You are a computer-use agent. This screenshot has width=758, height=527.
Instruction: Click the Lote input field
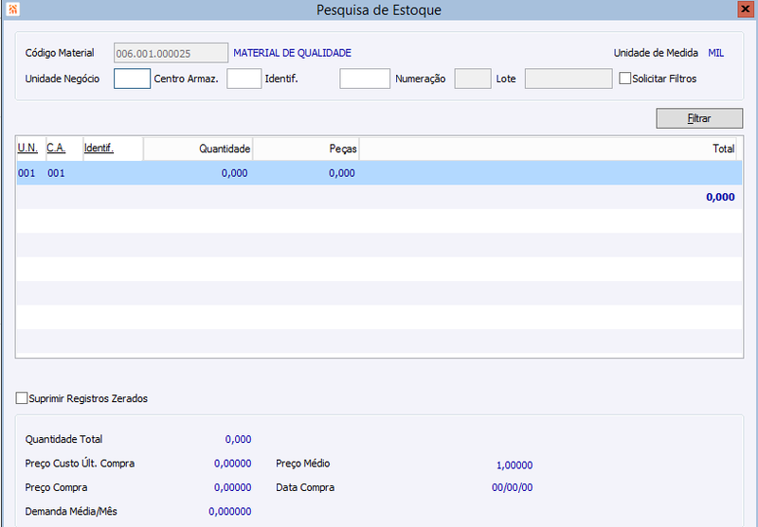click(x=568, y=79)
